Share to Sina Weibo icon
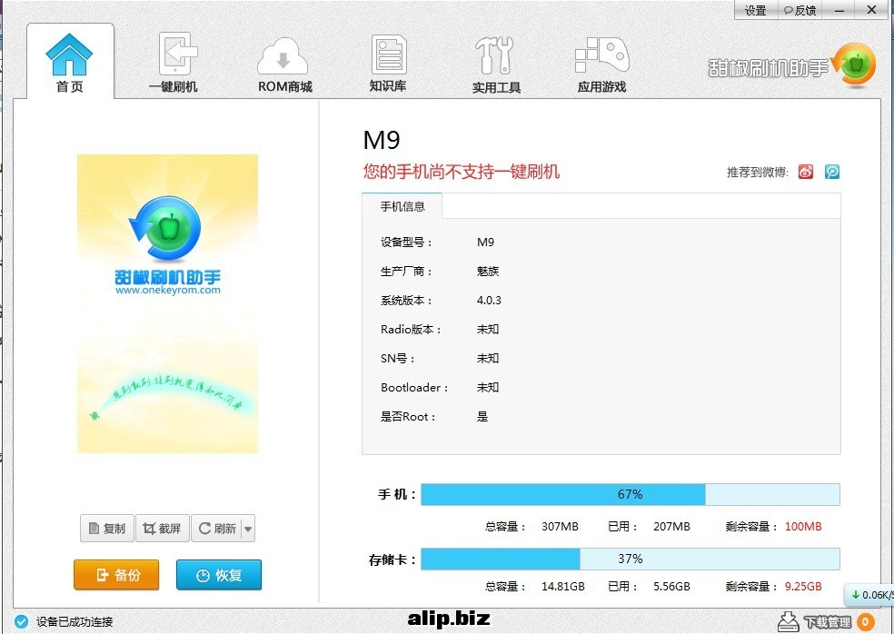This screenshot has height=634, width=894. click(x=806, y=172)
